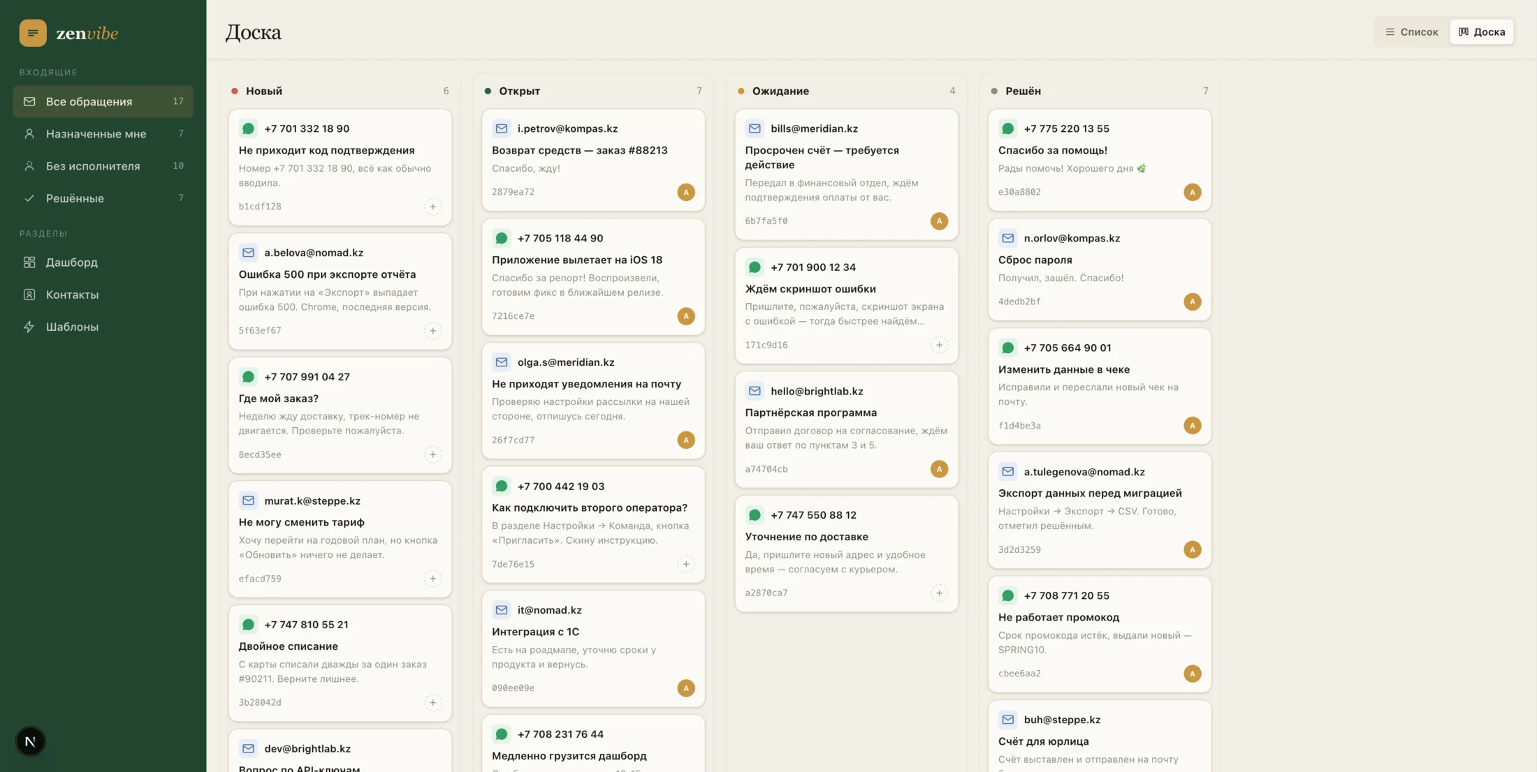Open Без исполнителя list

coord(103,165)
